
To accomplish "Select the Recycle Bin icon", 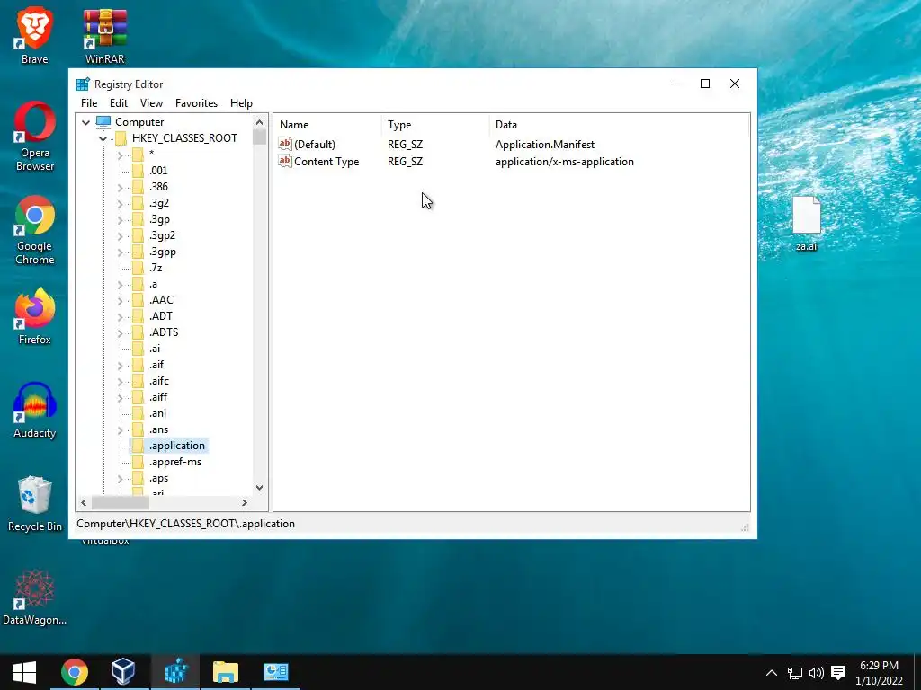I will point(35,503).
